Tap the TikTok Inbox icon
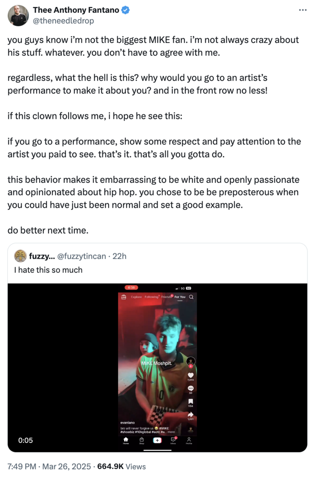314x477 pixels. 173,440
